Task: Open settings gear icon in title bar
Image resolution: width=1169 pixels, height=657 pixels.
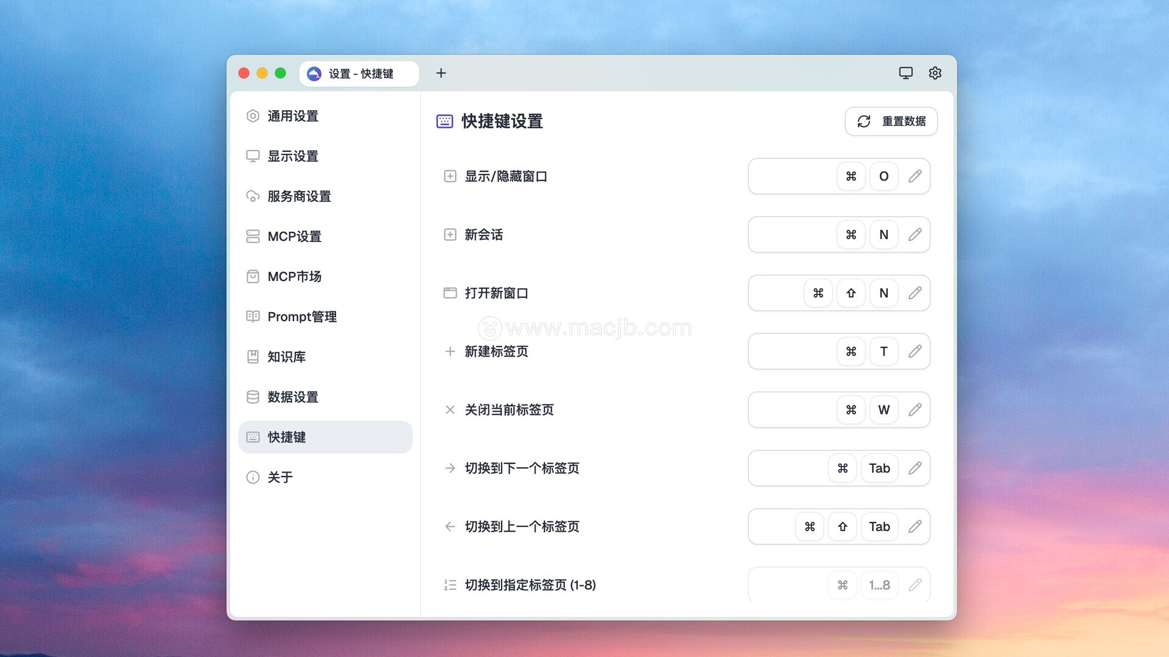Action: click(935, 73)
